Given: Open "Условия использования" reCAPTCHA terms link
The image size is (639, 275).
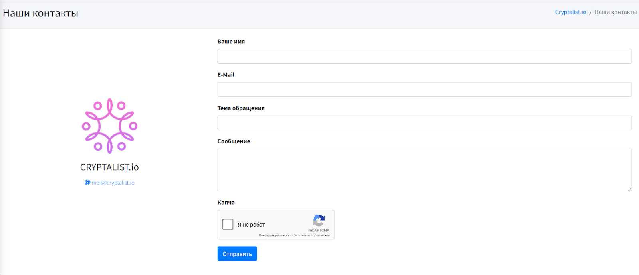Looking at the screenshot, I should [312, 235].
